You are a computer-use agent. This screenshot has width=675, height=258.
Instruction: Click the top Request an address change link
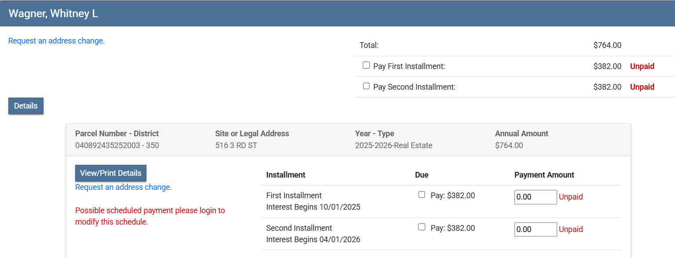pos(56,41)
